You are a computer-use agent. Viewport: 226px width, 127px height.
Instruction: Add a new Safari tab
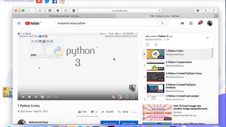click(216, 16)
